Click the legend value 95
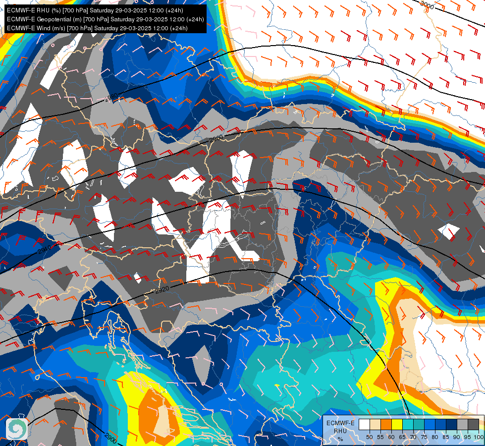Viewport: 485px width, 446px height. (468, 437)
